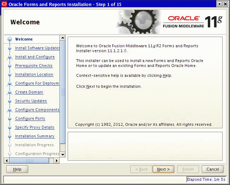Click the Security Updates step bullet icon
Screen dimensions: 230x185
pyautogui.click(x=10, y=101)
